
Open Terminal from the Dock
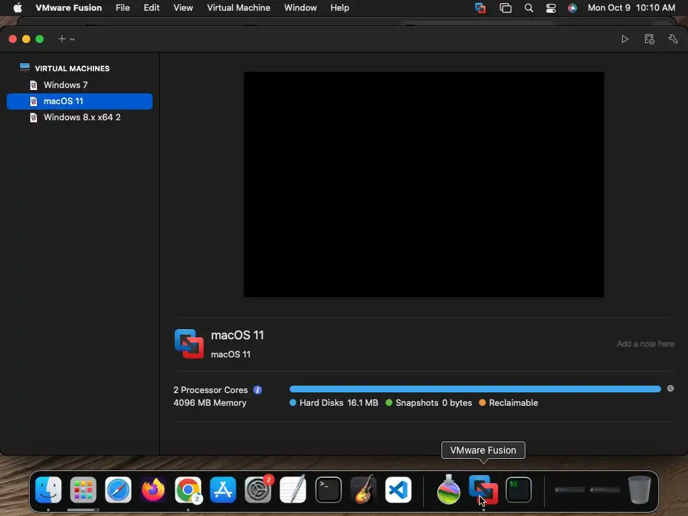pos(328,490)
